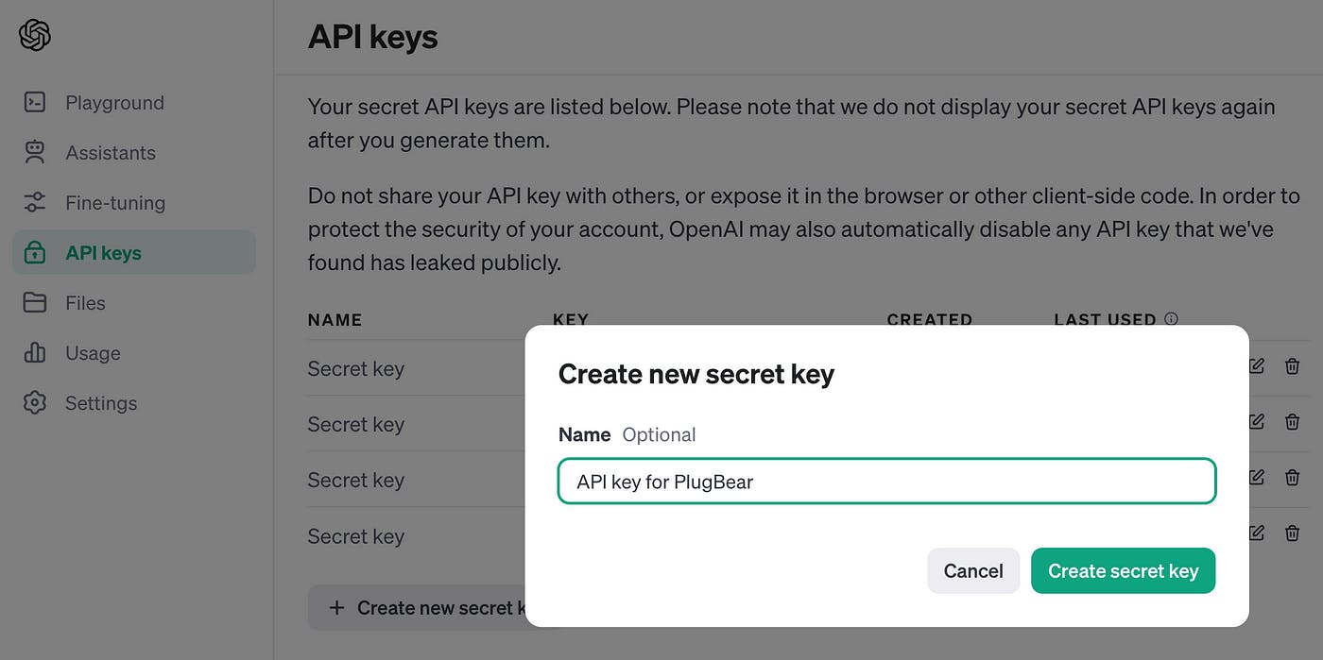Click the Settings gear icon
Screen dimensions: 1323x660
(x=35, y=403)
